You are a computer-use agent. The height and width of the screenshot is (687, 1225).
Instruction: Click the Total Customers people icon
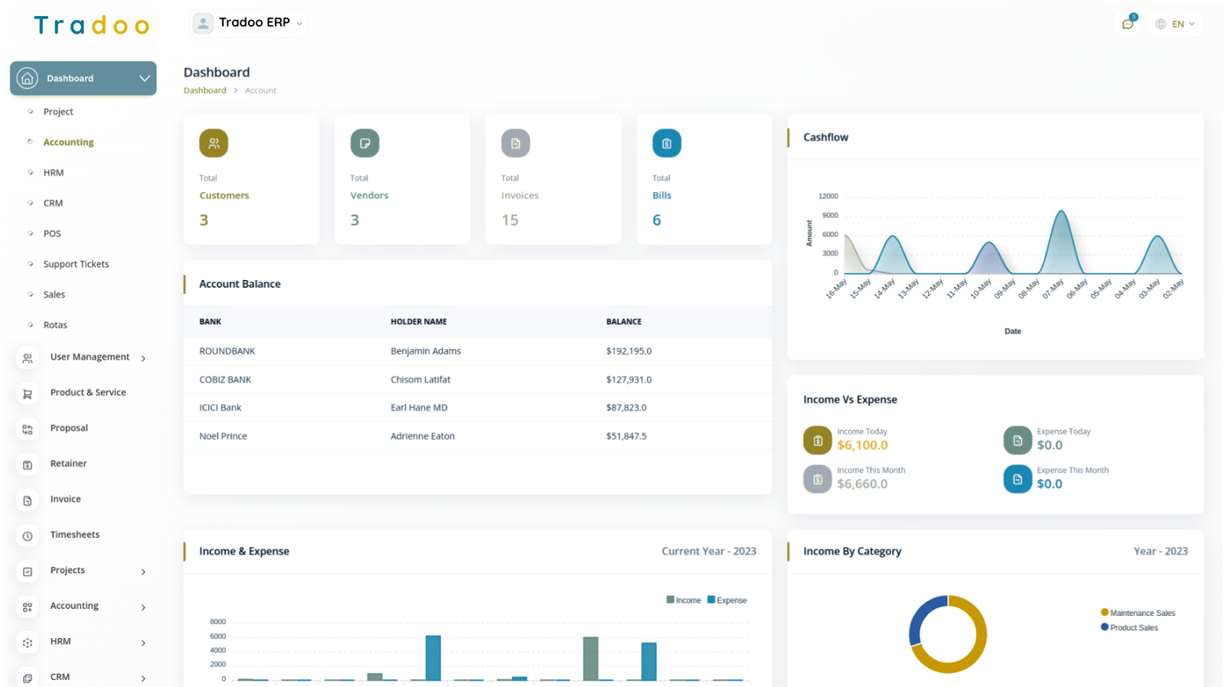(x=214, y=143)
